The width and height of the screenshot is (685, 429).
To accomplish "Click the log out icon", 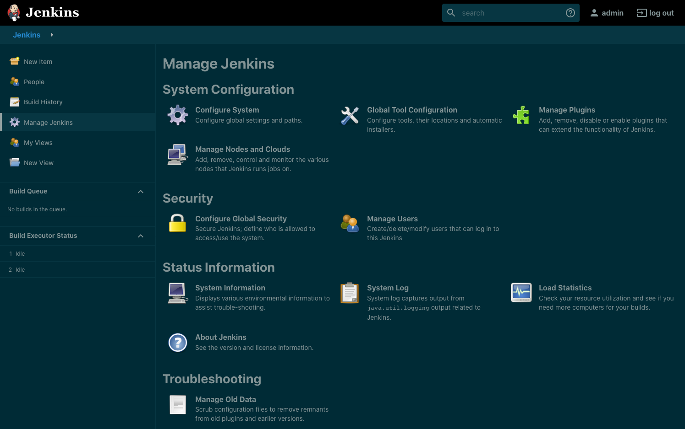I will pyautogui.click(x=641, y=13).
